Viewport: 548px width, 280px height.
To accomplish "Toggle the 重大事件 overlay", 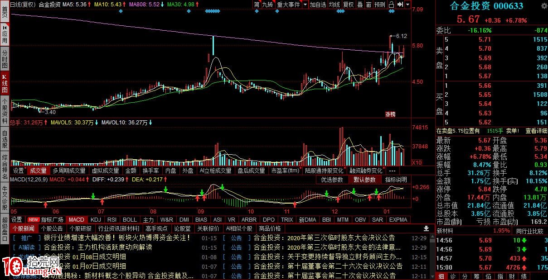I will click(288, 5).
